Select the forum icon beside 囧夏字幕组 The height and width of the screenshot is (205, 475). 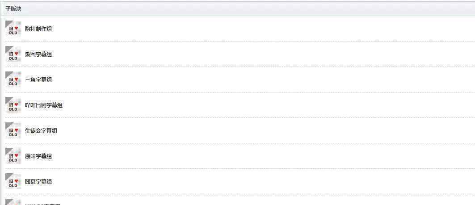coord(13,181)
